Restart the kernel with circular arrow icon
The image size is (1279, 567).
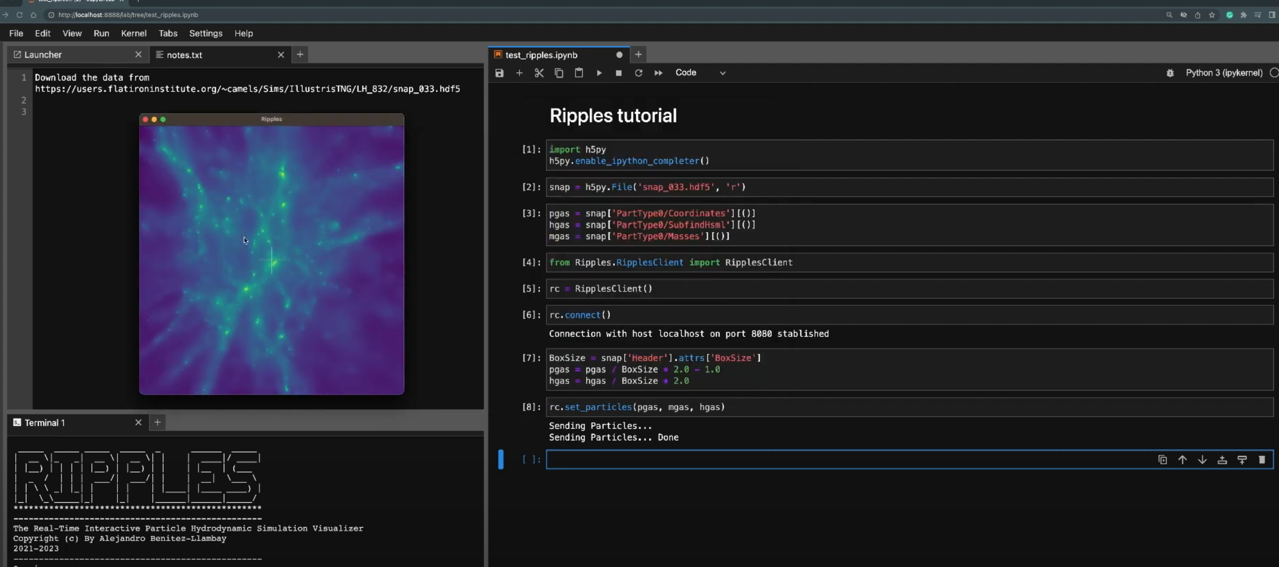tap(639, 73)
